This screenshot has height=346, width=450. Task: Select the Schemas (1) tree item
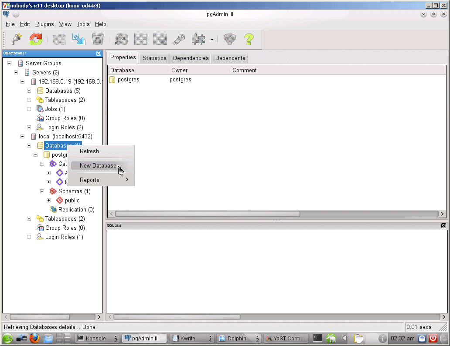tap(70, 191)
